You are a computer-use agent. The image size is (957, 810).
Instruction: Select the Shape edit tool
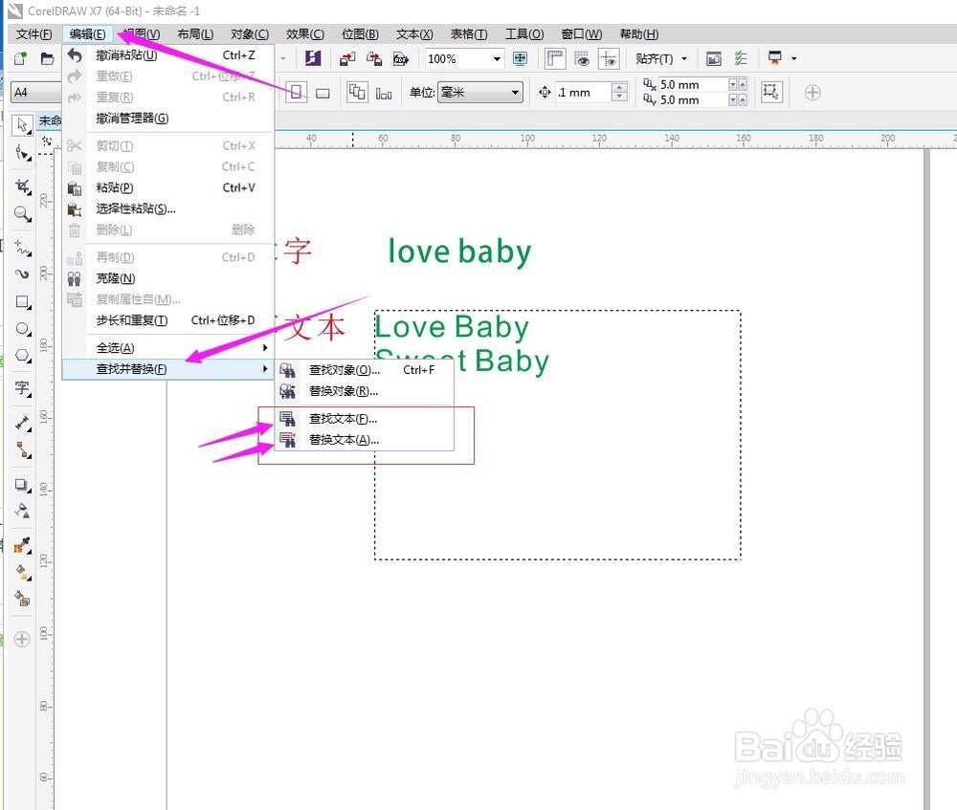[23, 152]
